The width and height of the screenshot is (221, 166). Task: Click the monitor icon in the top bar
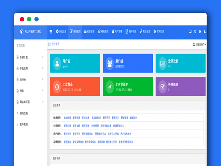pyautogui.click(x=190, y=32)
